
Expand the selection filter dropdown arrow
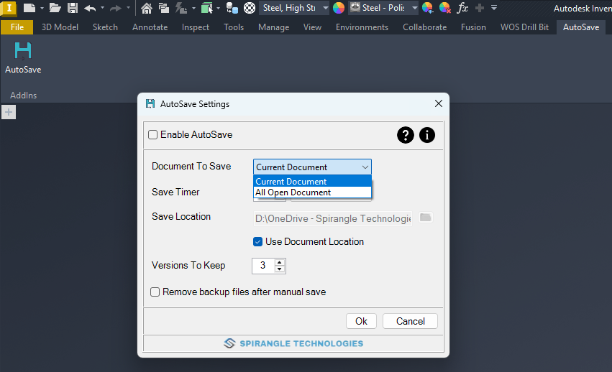point(218,8)
